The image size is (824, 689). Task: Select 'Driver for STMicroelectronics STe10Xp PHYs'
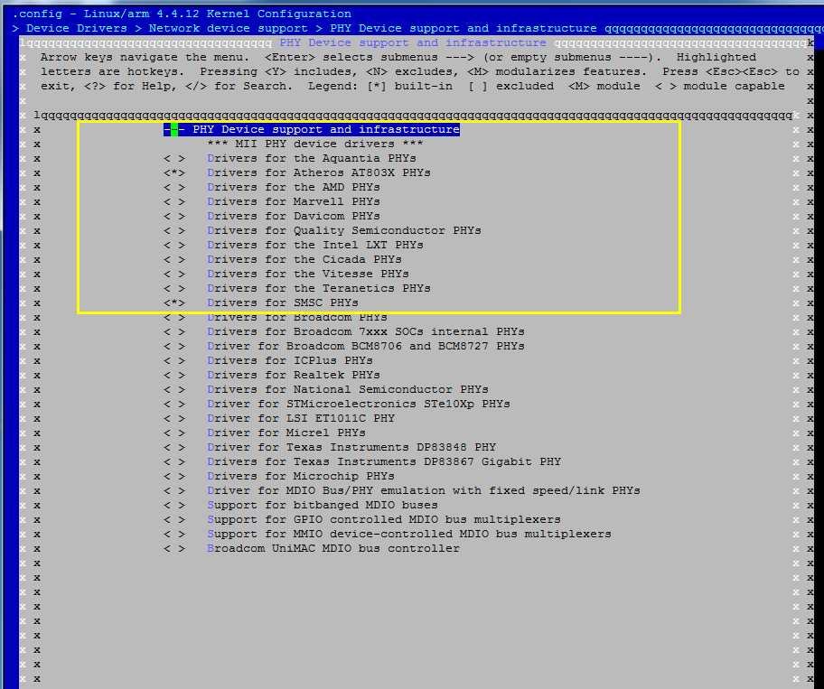coord(359,404)
